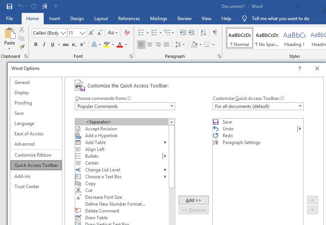Click the Cut scissors icon in Clipboard group
The image size is (326, 225).
22,30
